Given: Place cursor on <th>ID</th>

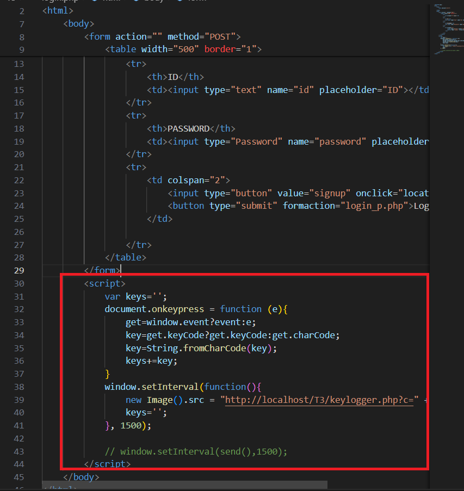Looking at the screenshot, I should tap(176, 77).
